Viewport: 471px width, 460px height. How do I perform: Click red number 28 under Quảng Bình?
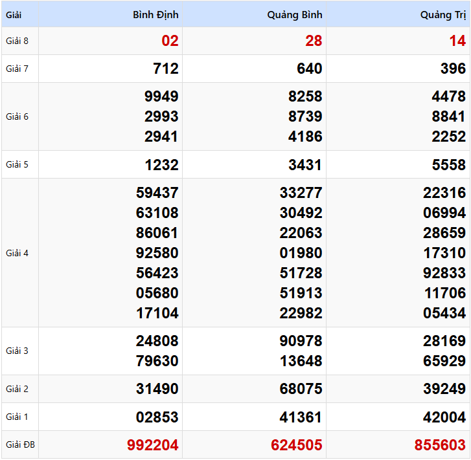tap(314, 41)
